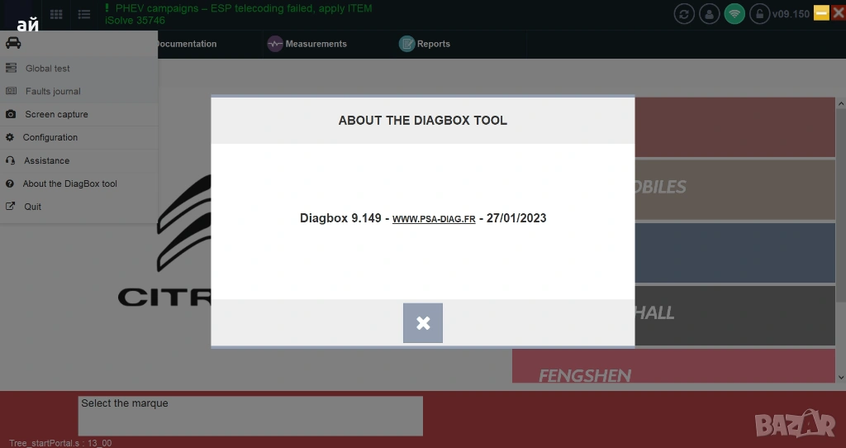Screen dimensions: 846x448
Task: Click the Measurements waveform icon
Action: tap(275, 44)
